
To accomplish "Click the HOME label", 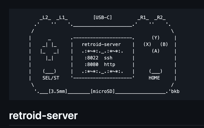I will tap(154, 78).
